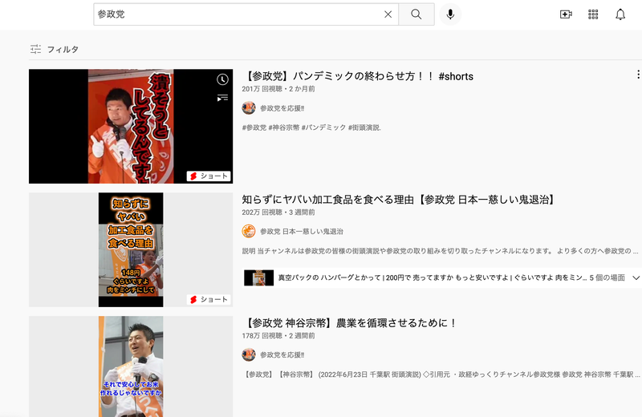Open the create video icon

click(x=566, y=14)
